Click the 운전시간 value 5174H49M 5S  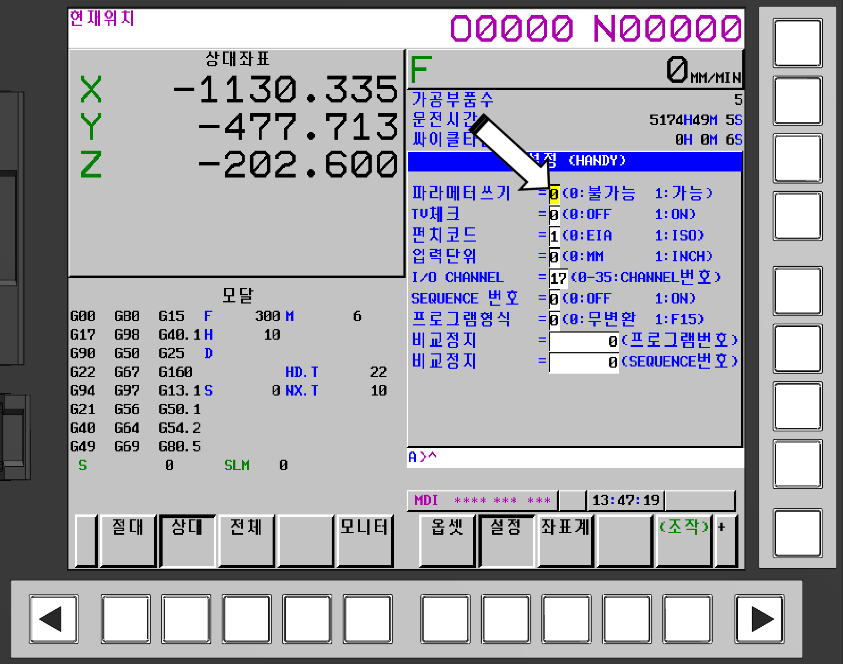696,120
